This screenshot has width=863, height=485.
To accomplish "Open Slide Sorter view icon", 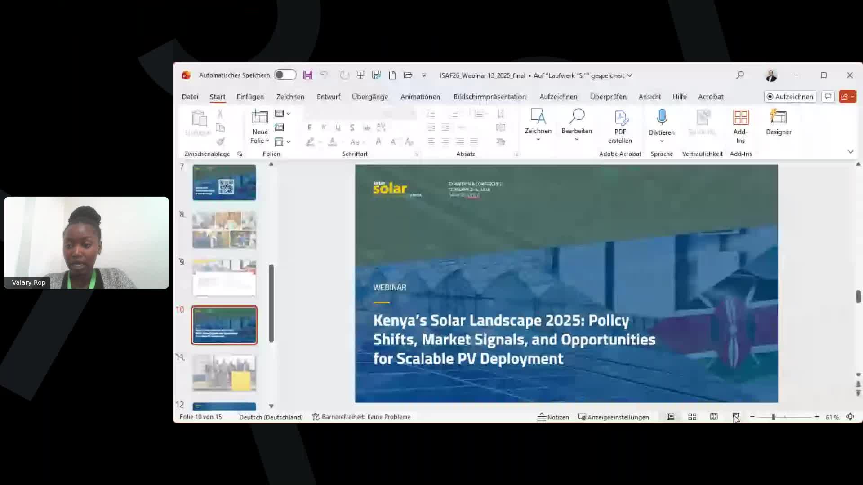I will 692,417.
